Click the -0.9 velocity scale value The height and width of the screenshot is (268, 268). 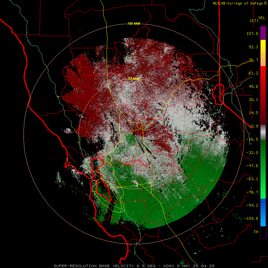(x=253, y=126)
